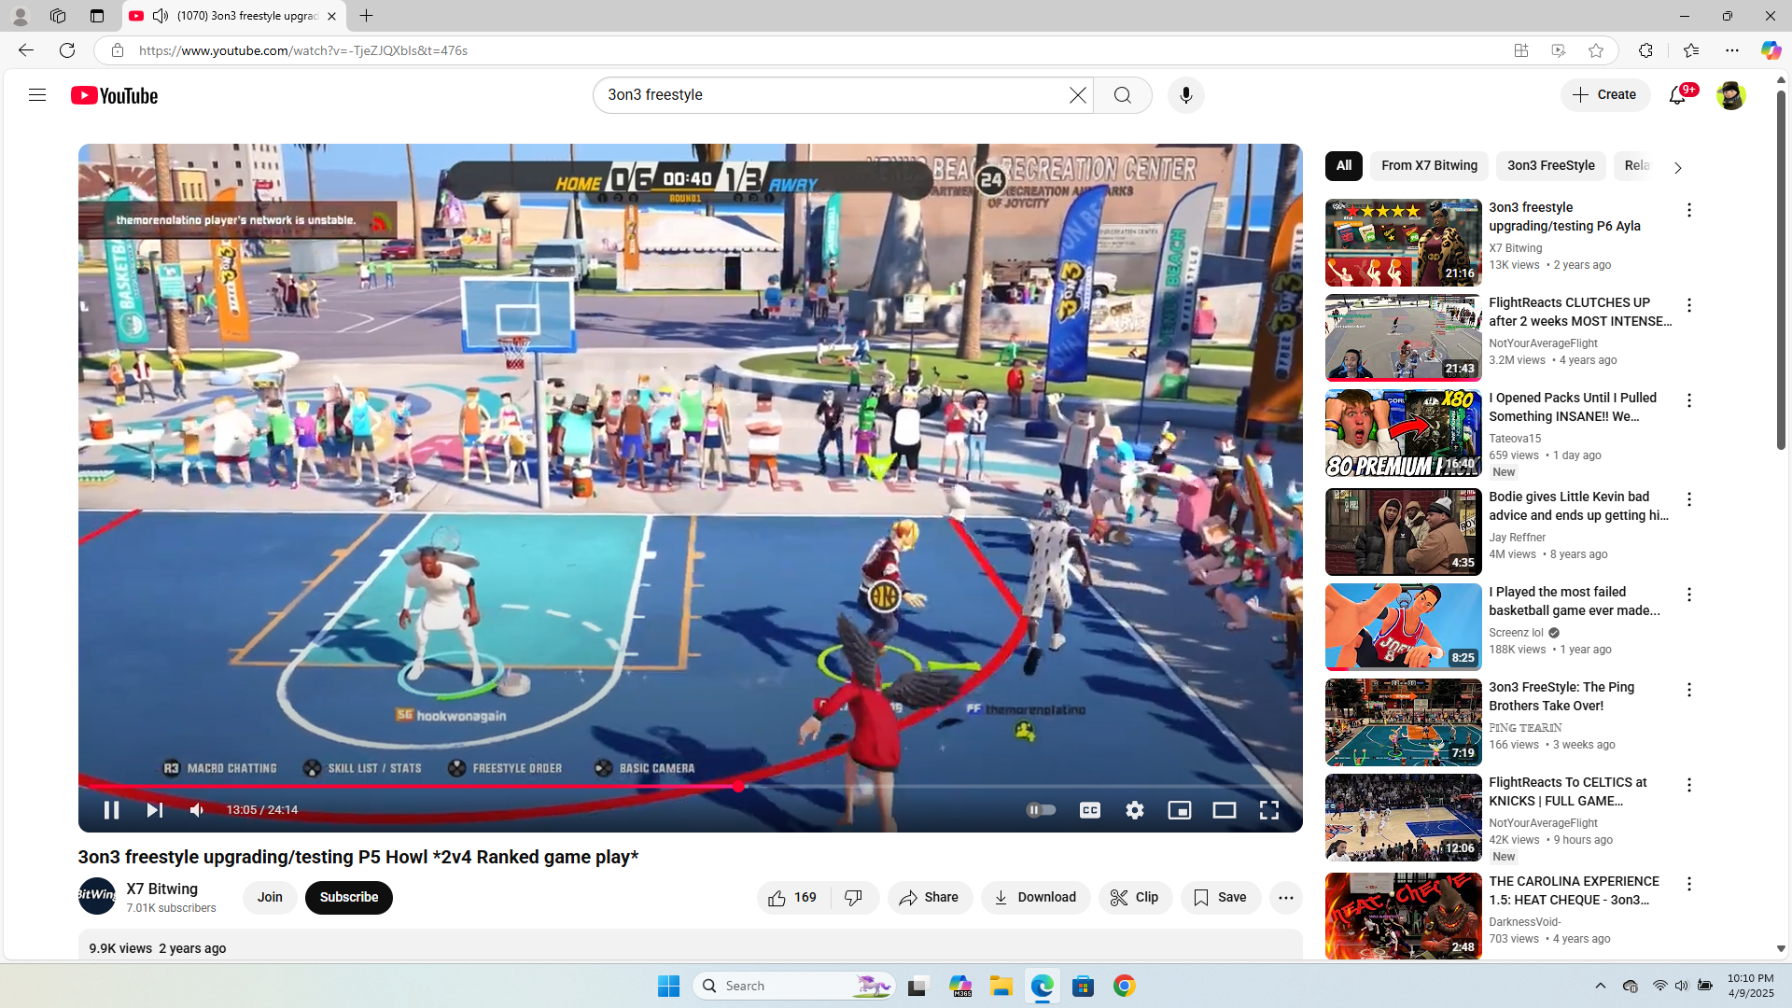Image resolution: width=1792 pixels, height=1008 pixels.
Task: Select the 3on3 FreeStyle chip
Action: coord(1550,166)
